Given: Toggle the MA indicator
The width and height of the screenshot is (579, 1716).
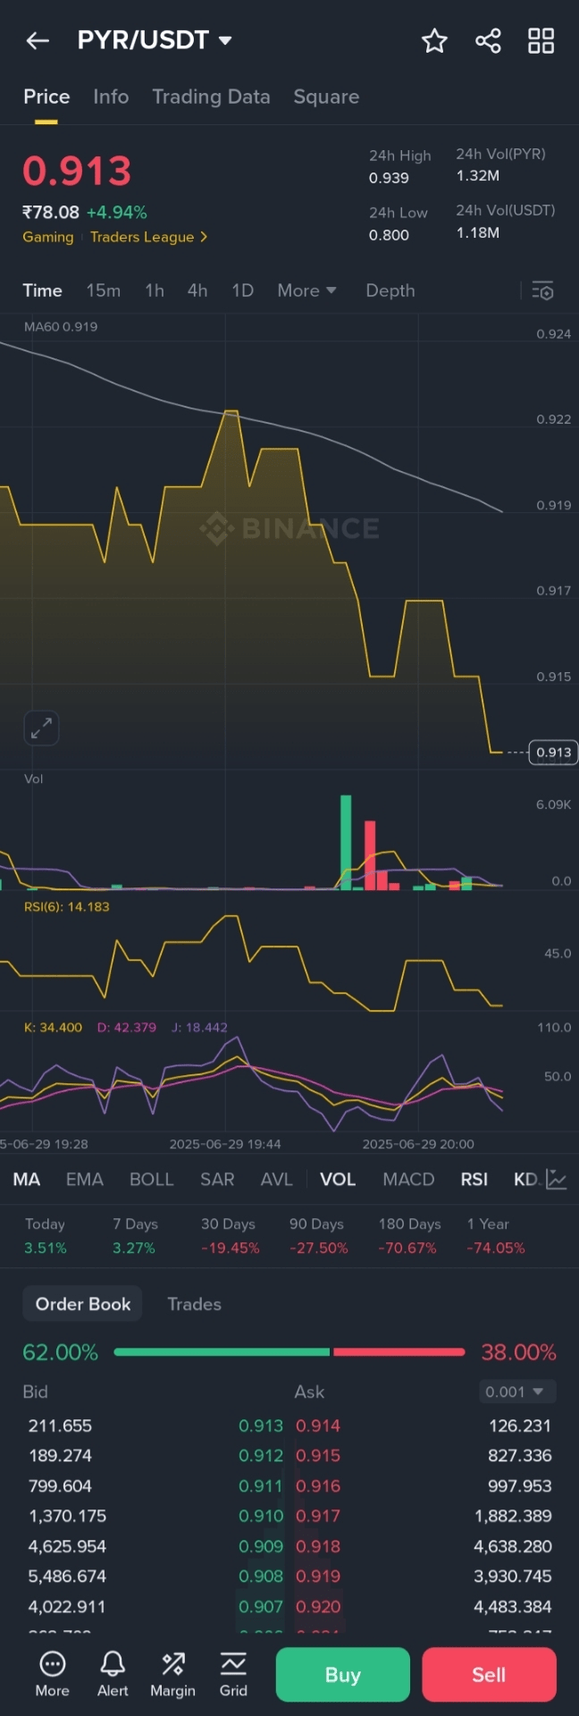Looking at the screenshot, I should tap(27, 1179).
